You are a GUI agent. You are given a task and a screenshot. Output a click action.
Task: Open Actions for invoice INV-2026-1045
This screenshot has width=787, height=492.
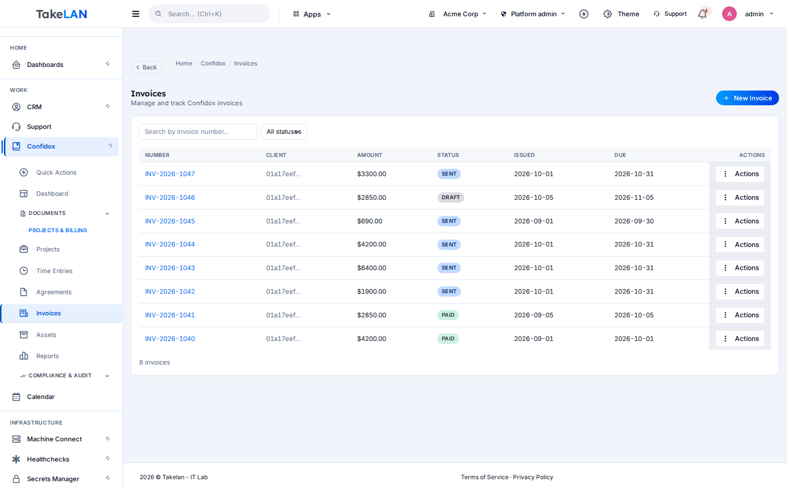[x=740, y=221]
